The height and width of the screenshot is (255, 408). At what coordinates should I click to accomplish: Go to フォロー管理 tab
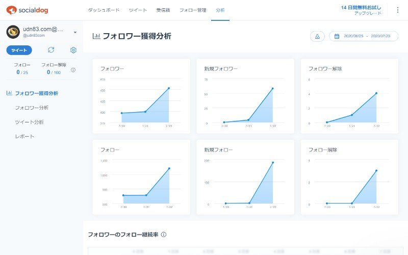pos(193,10)
